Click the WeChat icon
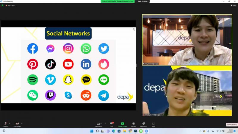The height and width of the screenshot is (134, 238). (x=33, y=95)
